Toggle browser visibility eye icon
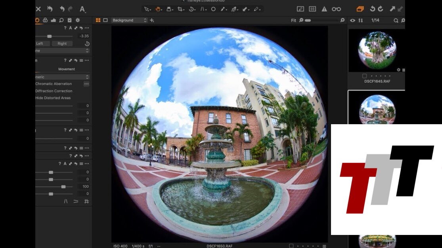442x248 pixels. [x=352, y=20]
